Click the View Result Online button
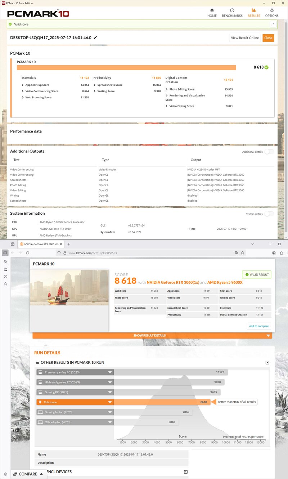Viewport: 288px width, 479px height. [245, 38]
